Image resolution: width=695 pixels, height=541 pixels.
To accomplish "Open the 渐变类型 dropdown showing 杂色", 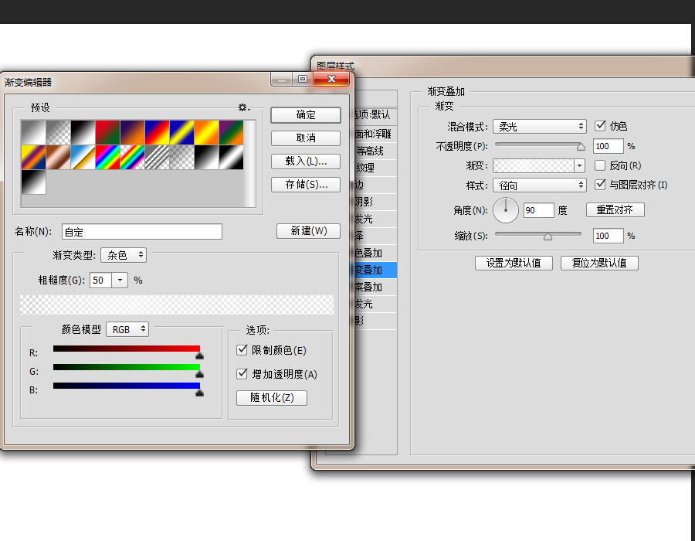I will [124, 255].
